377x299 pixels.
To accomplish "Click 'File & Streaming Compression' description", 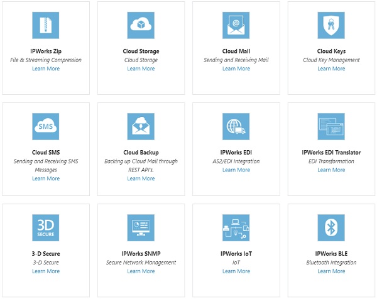I will 46,60.
